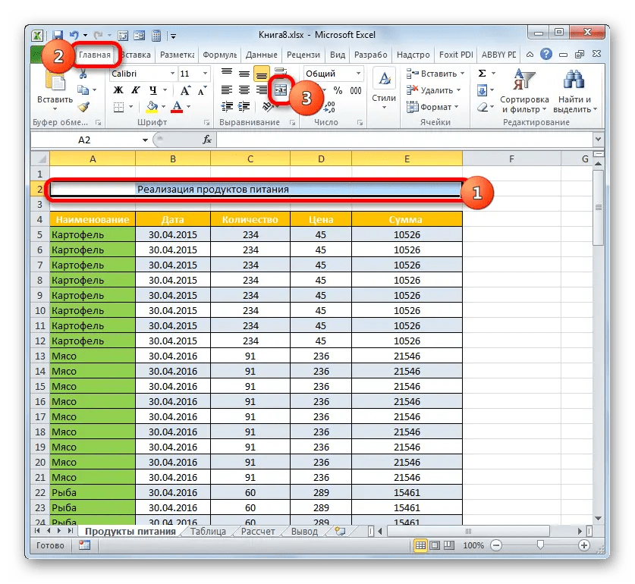635x584 pixels.
Task: Click the Wrap Text icon
Action: click(x=281, y=71)
